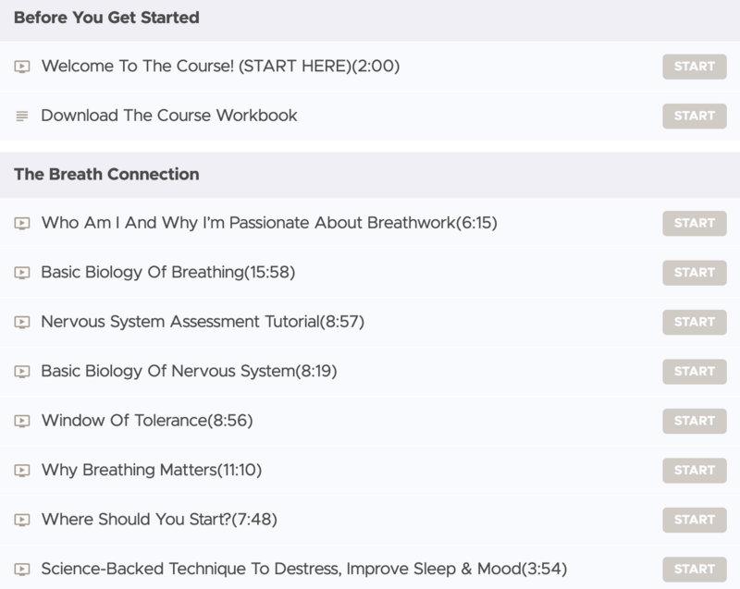Open Who Am I And Why I'm Passionate lesson title
Image resolution: width=740 pixels, height=589 pixels.
pos(269,223)
